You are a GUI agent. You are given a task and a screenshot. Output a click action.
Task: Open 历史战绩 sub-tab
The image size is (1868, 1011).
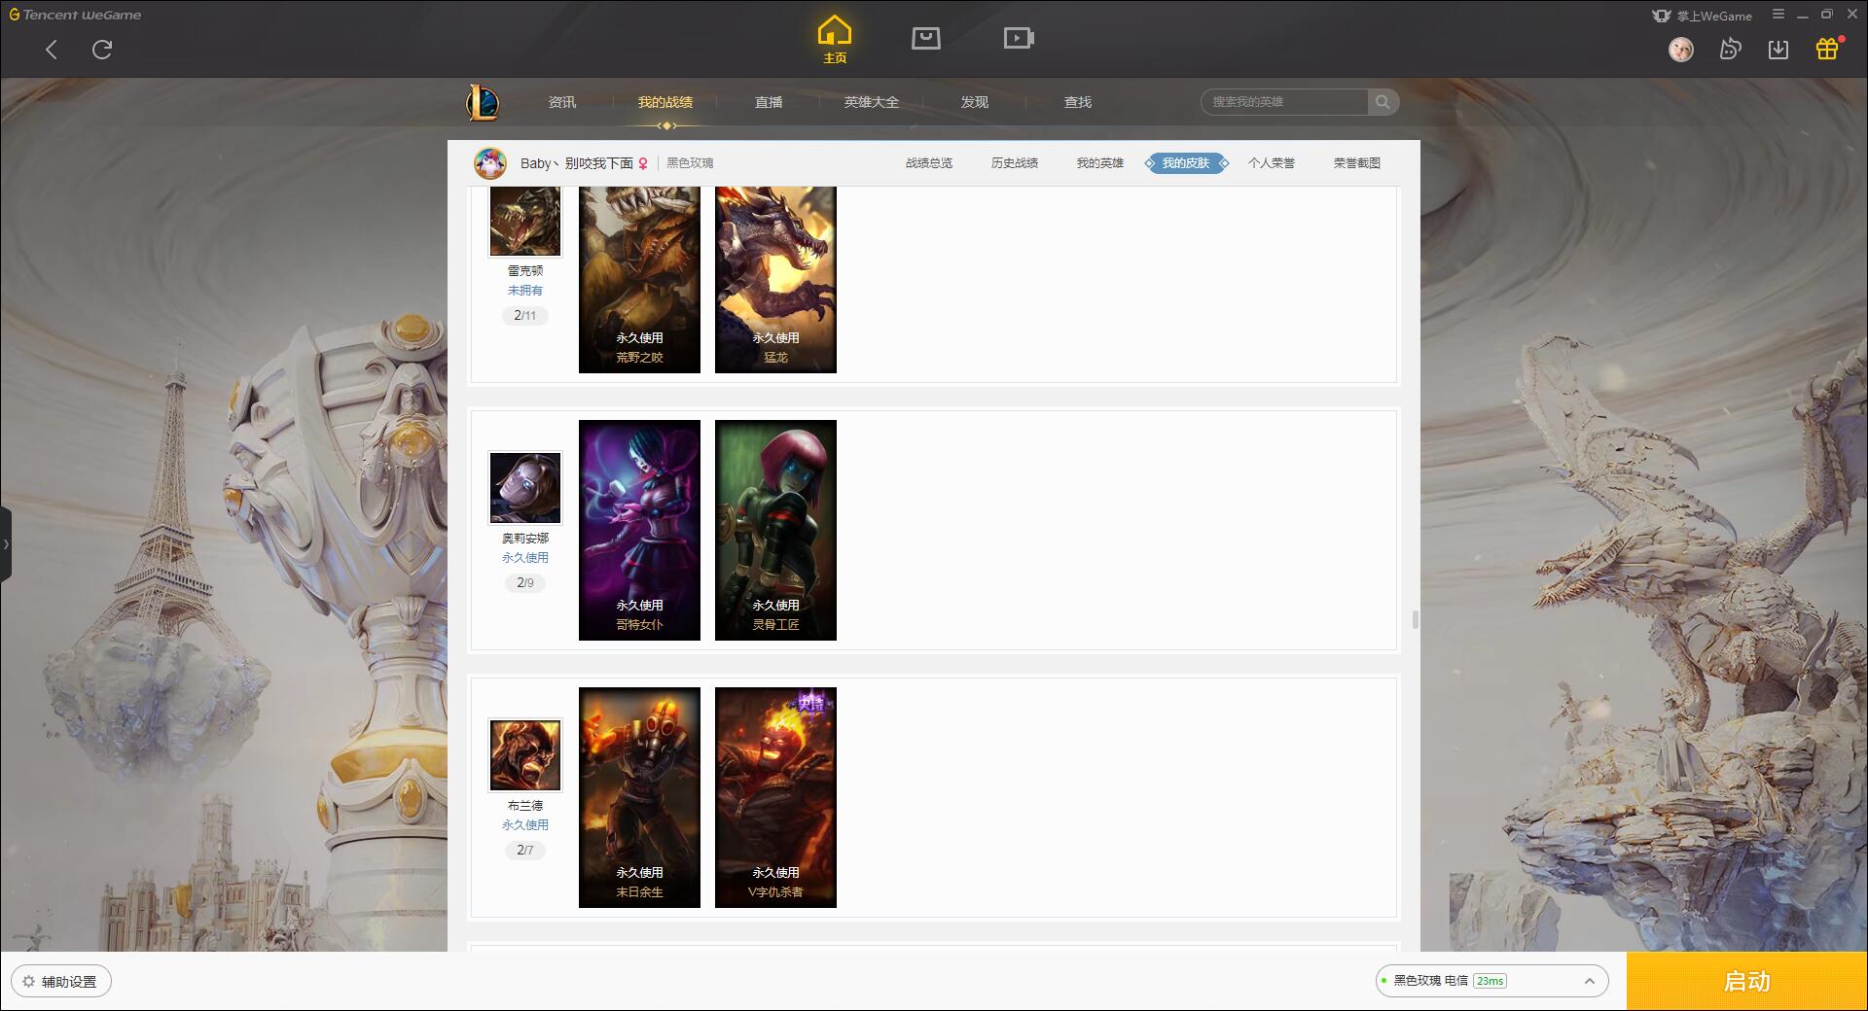coord(1015,163)
